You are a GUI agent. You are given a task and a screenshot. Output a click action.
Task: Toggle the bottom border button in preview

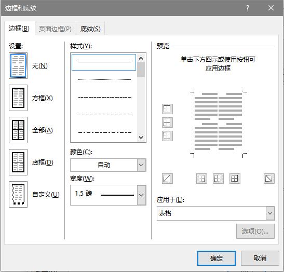tap(167, 136)
